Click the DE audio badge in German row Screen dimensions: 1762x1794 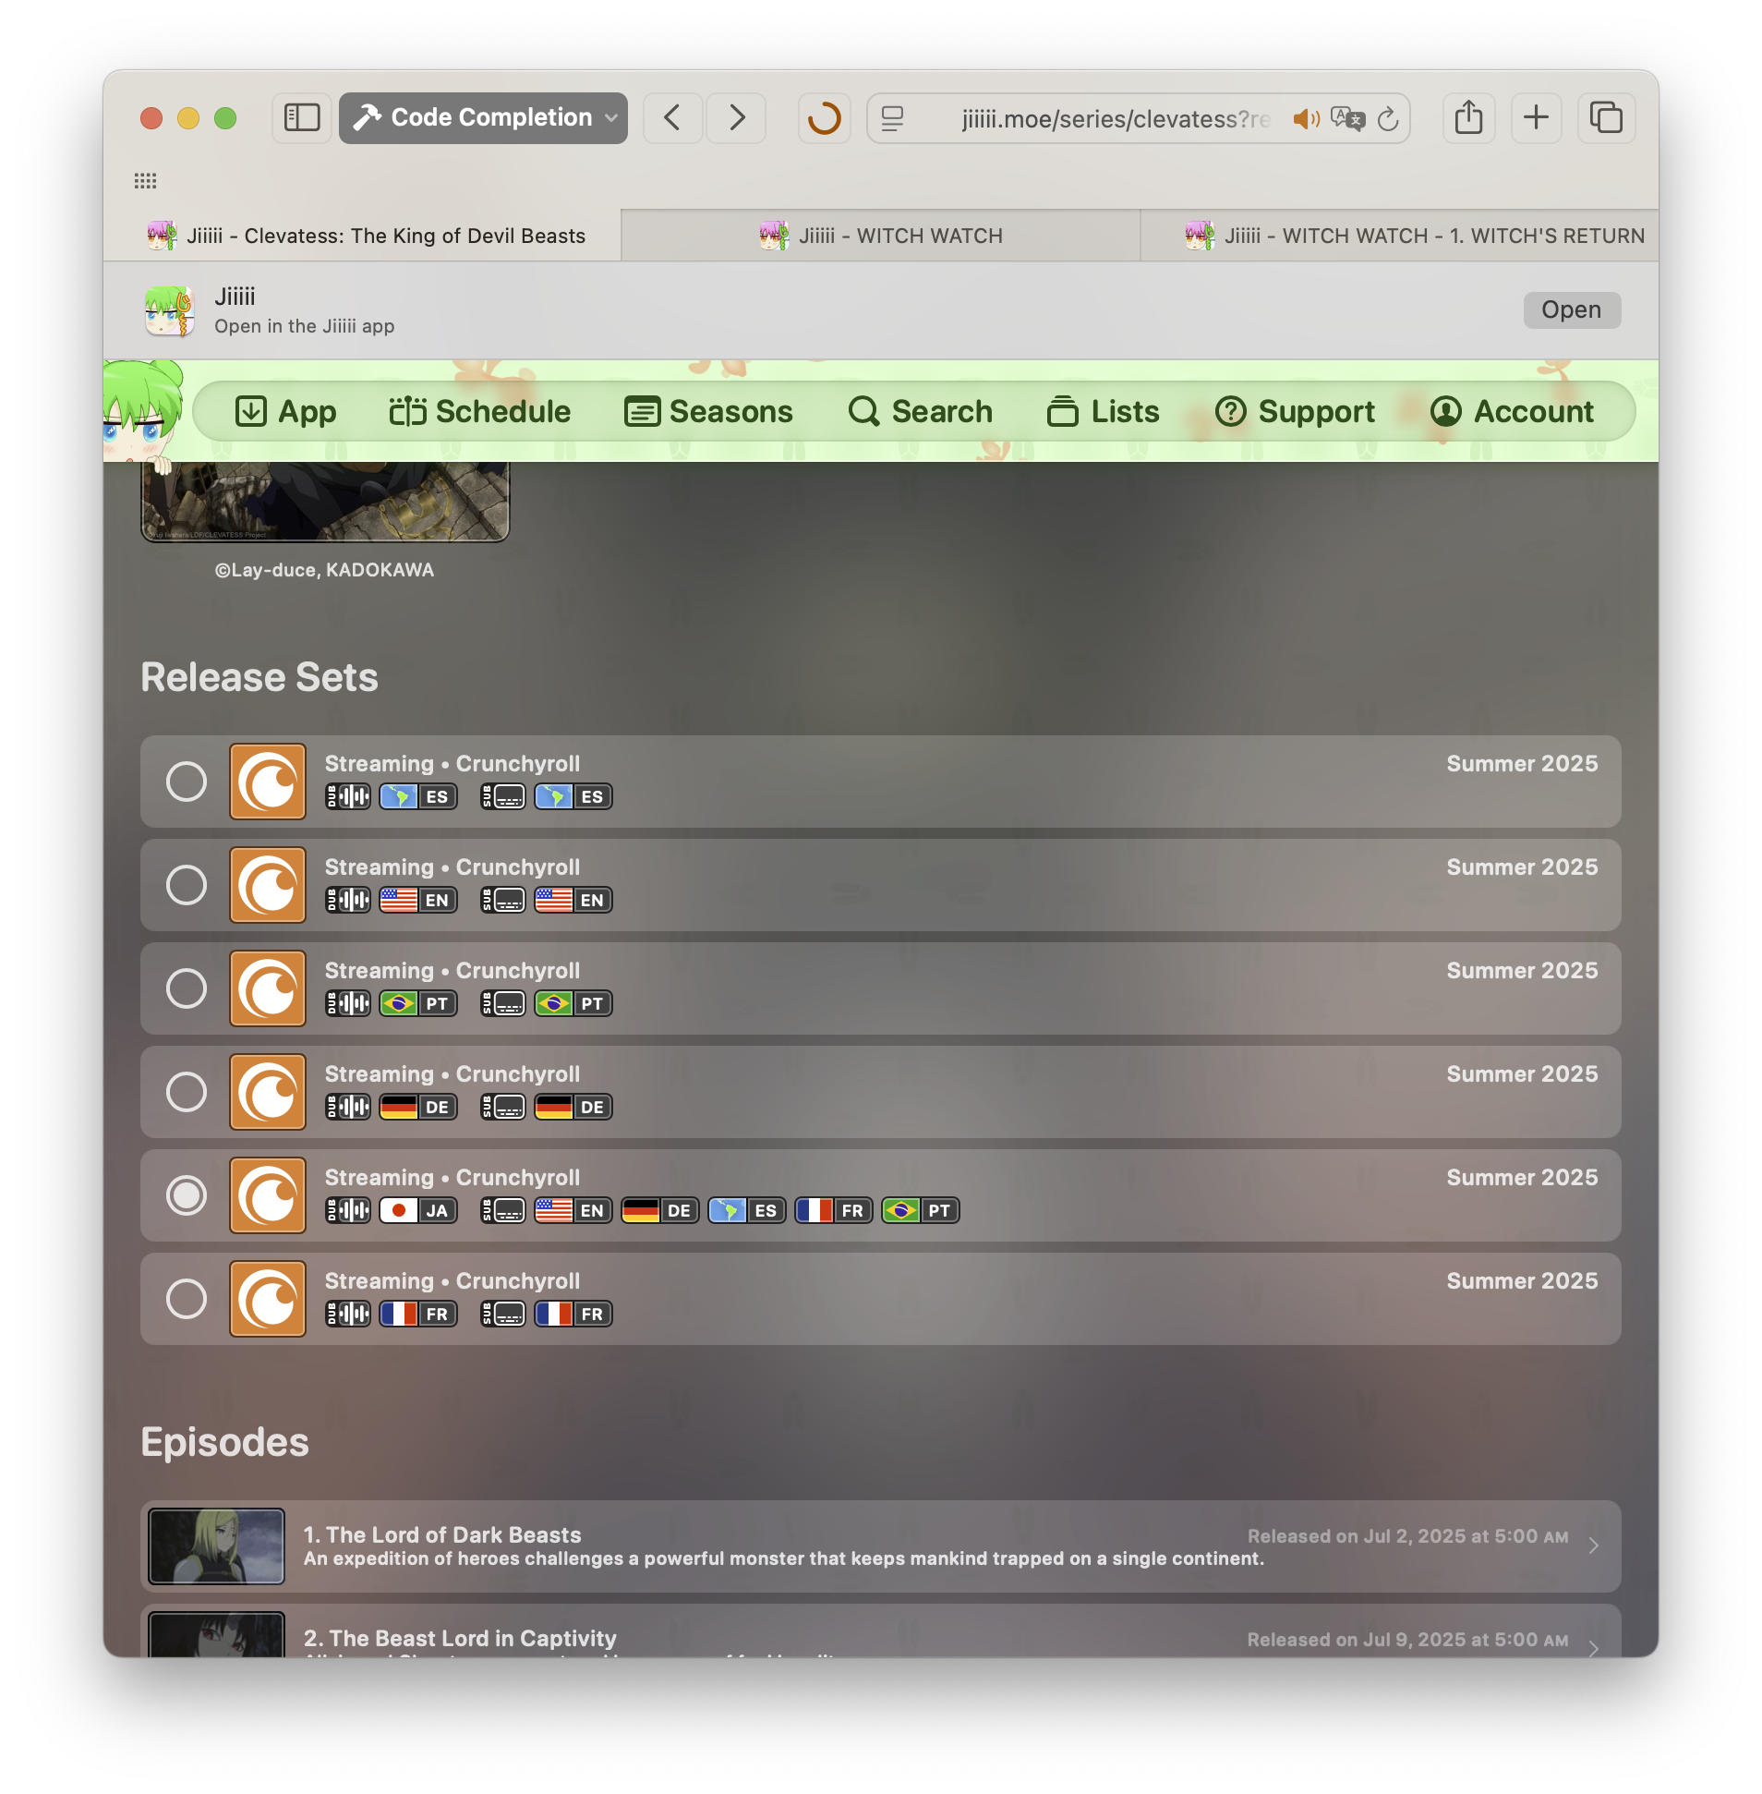pyautogui.click(x=418, y=1107)
